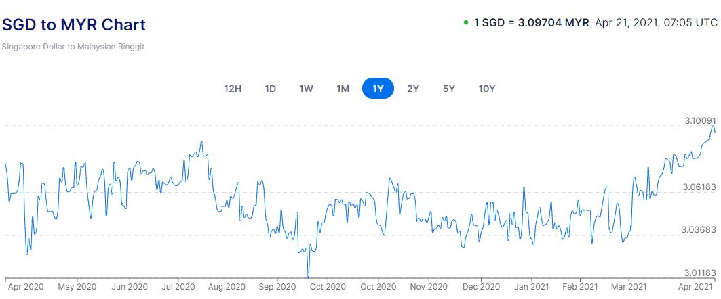
Task: Click the Apr 2020 x-axis label
Action: (x=25, y=287)
